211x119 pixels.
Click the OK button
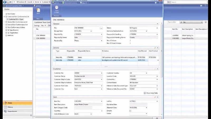157,118
